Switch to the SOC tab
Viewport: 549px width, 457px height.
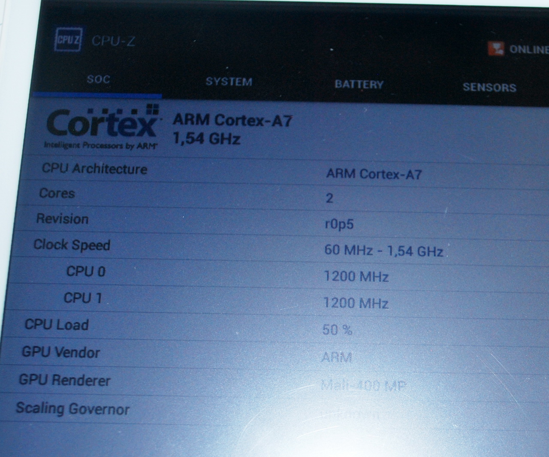pyautogui.click(x=98, y=79)
